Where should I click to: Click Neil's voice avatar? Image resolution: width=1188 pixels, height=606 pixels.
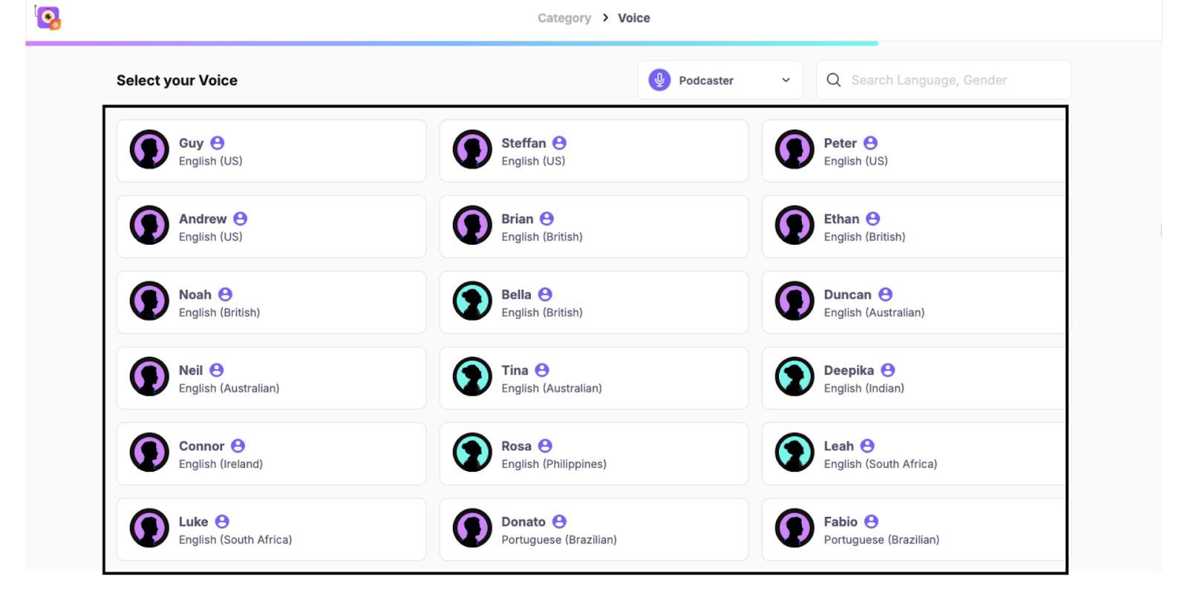[x=149, y=377]
